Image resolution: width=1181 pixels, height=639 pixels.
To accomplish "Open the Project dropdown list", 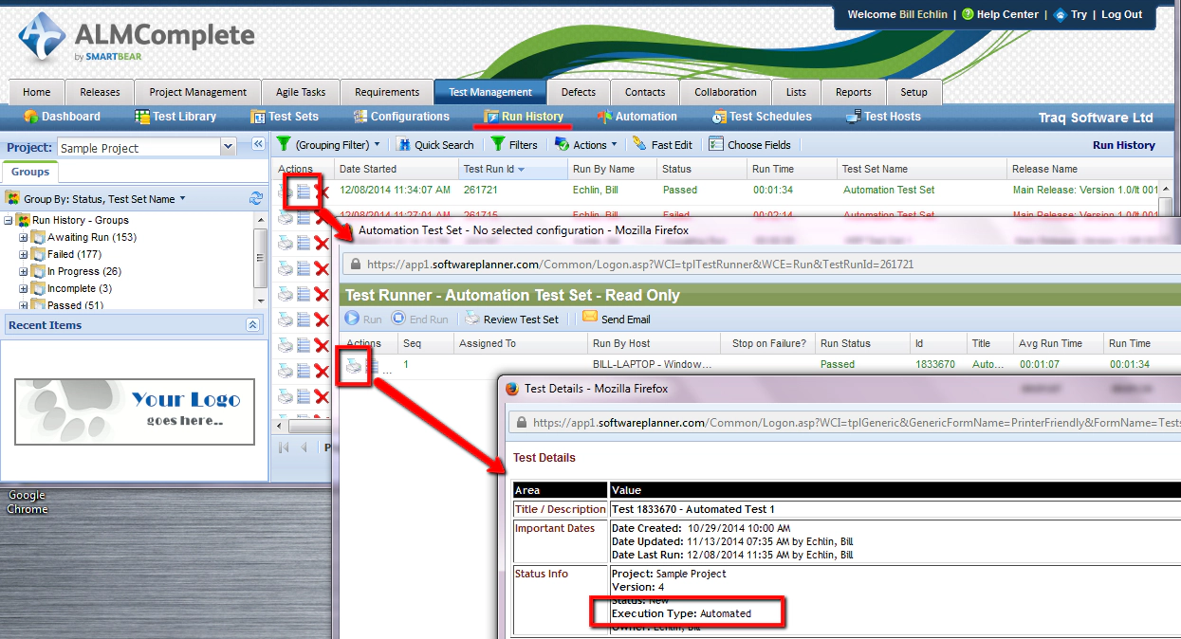I will [228, 147].
